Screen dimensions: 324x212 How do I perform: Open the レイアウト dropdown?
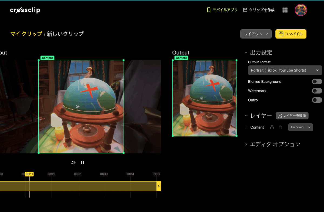click(256, 34)
